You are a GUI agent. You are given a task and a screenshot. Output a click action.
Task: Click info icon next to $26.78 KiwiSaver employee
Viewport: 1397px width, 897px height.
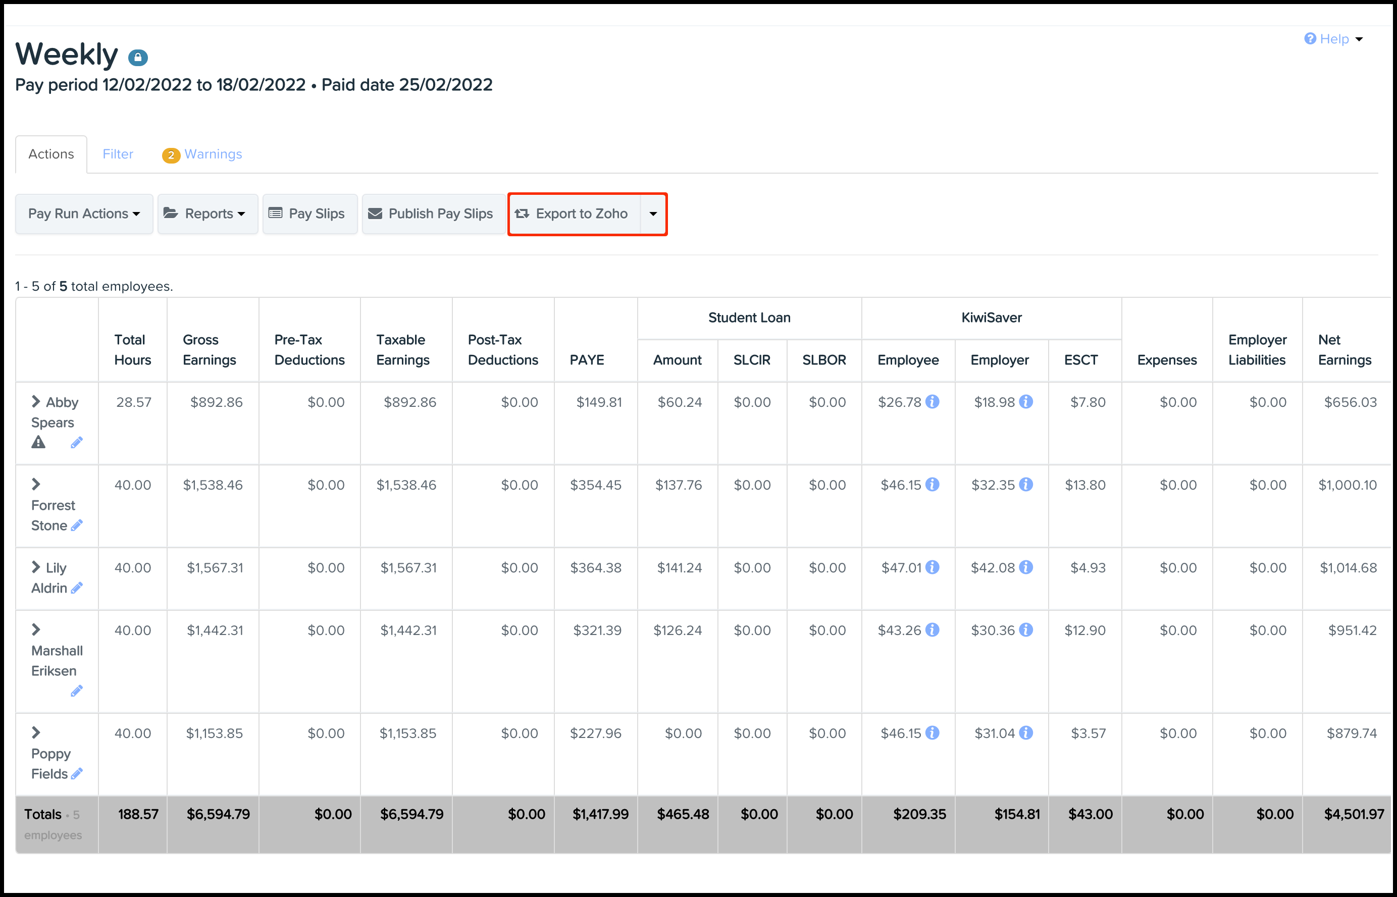[932, 402]
